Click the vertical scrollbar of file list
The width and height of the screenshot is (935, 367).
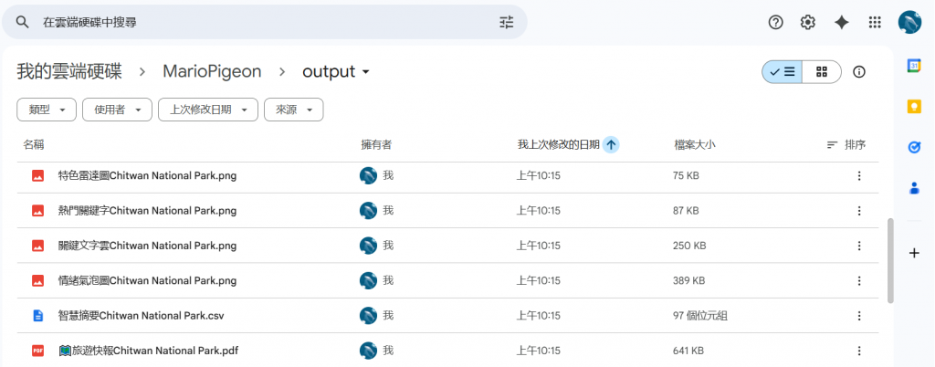click(x=891, y=260)
